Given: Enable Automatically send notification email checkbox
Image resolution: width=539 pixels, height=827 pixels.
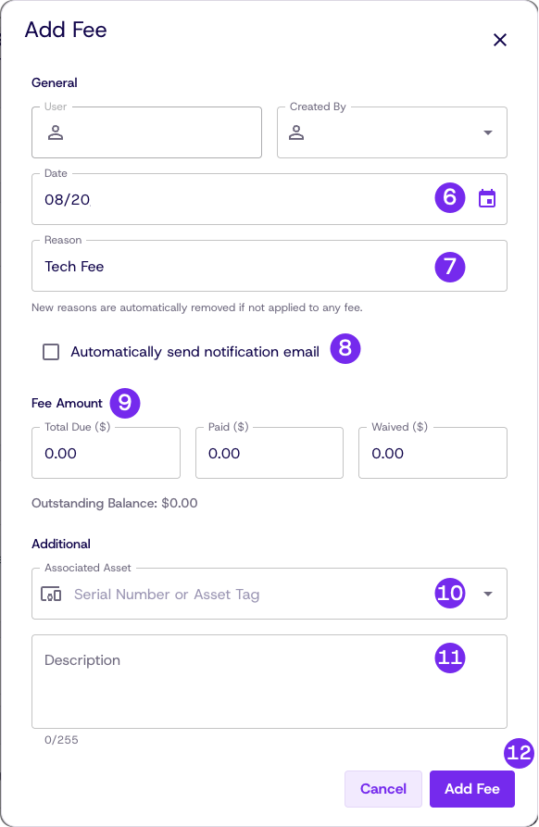Looking at the screenshot, I should tap(51, 352).
